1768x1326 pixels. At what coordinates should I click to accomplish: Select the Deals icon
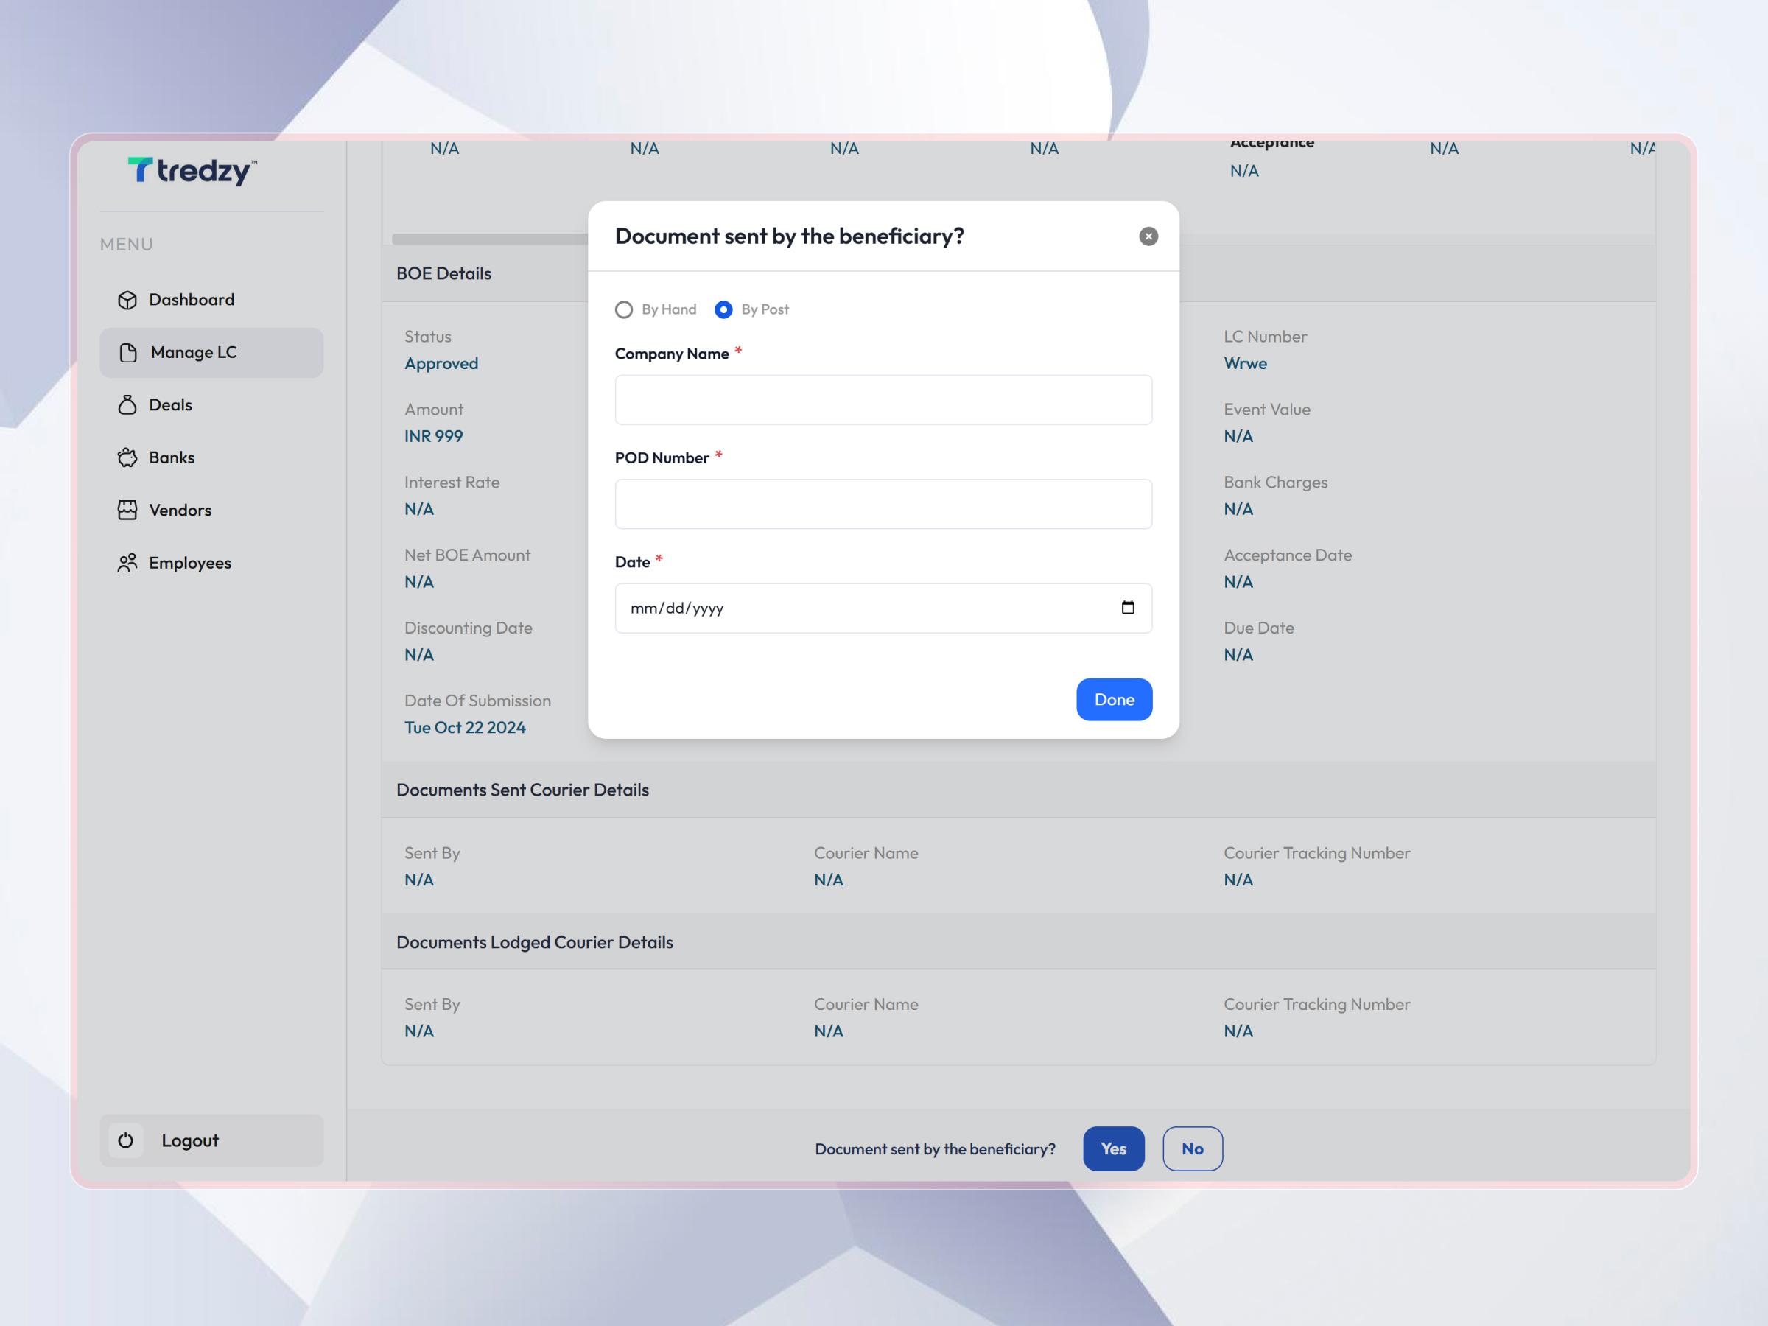[x=128, y=405]
